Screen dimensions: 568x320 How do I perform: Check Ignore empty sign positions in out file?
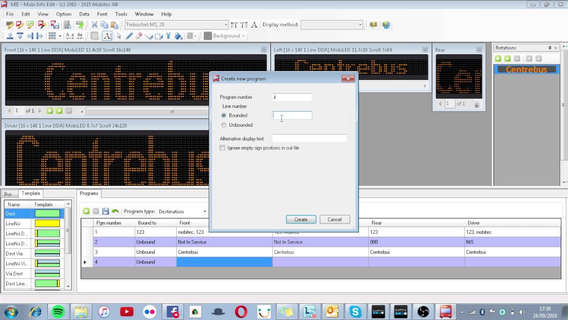click(222, 148)
